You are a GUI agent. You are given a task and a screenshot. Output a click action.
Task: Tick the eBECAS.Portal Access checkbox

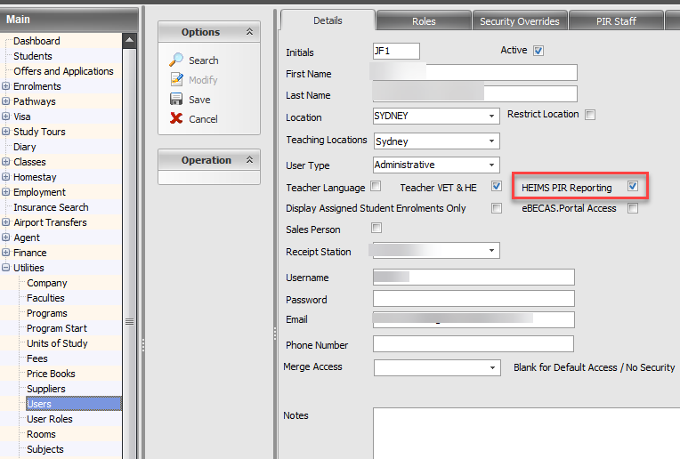(633, 209)
